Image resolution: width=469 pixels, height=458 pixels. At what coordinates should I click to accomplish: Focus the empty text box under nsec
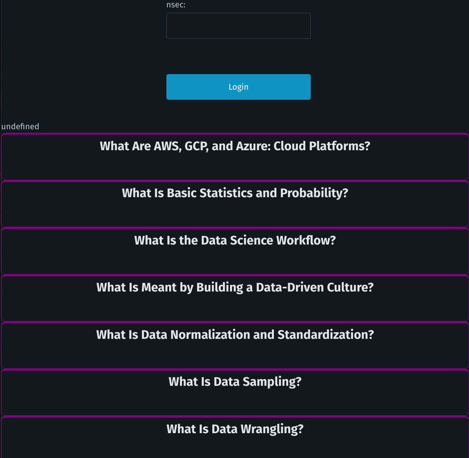coord(238,26)
